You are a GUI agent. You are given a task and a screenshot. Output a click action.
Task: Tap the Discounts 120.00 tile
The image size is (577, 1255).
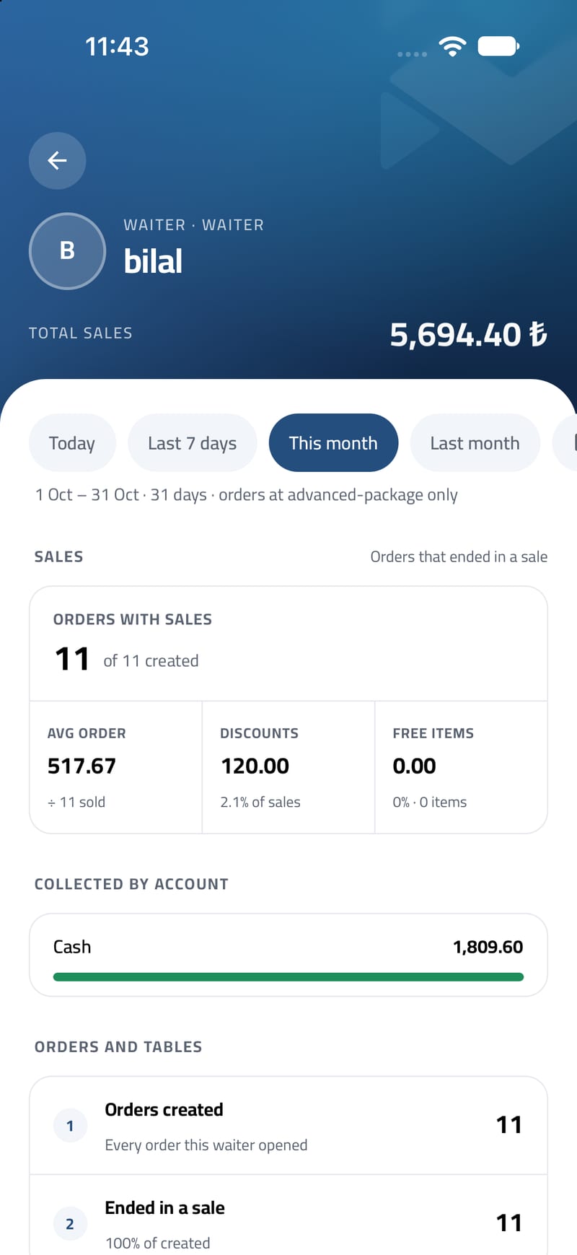pyautogui.click(x=288, y=767)
